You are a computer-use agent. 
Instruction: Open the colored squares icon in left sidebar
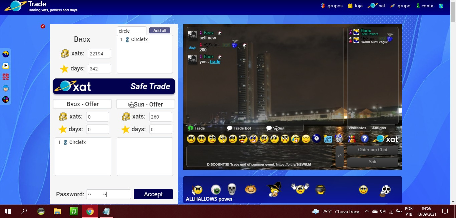click(5, 99)
